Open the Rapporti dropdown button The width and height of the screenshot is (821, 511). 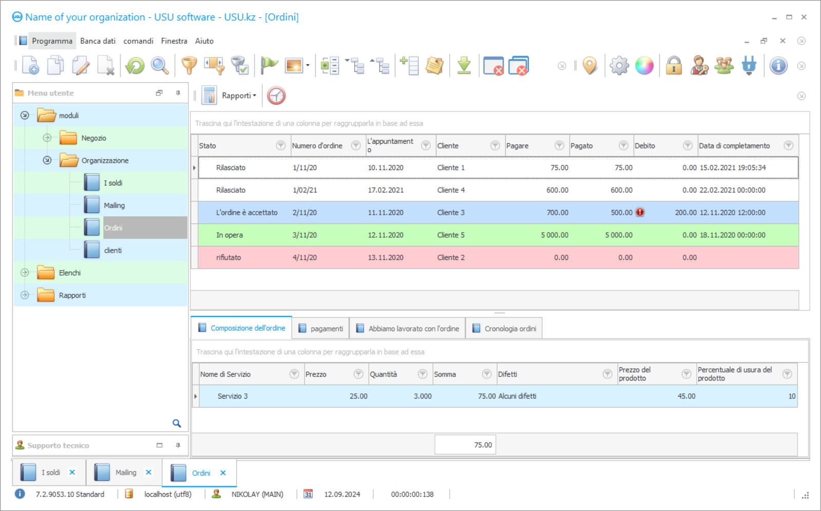(239, 96)
